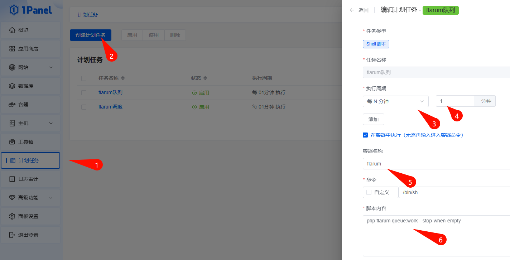The width and height of the screenshot is (510, 260).
Task: Open 日志审计 log audit page
Action: click(30, 179)
